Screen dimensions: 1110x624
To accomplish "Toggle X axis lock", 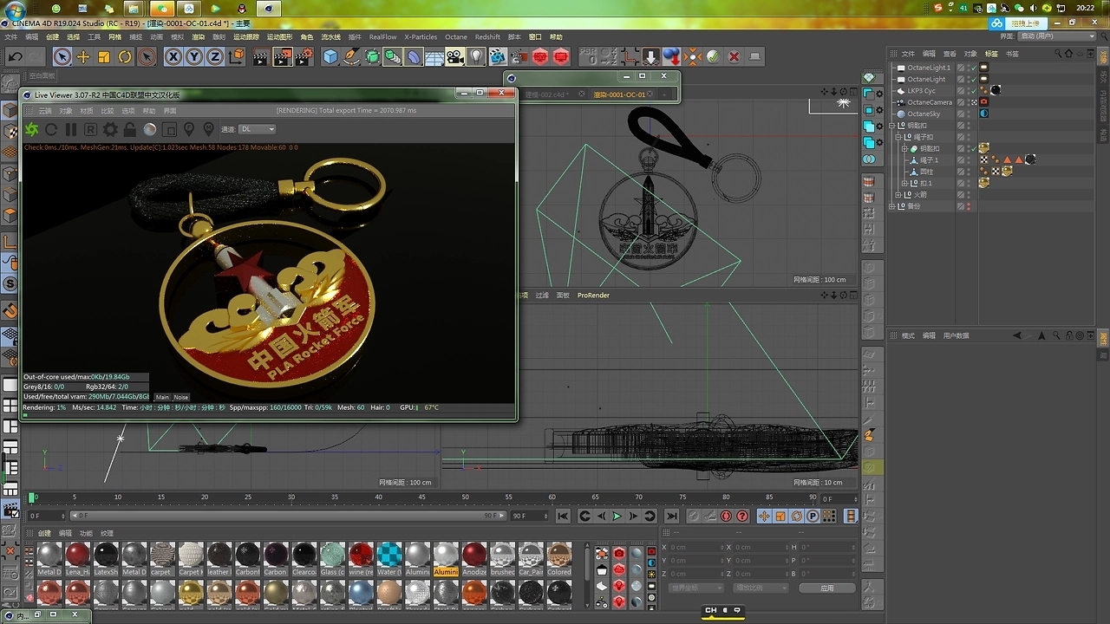I will (x=173, y=57).
